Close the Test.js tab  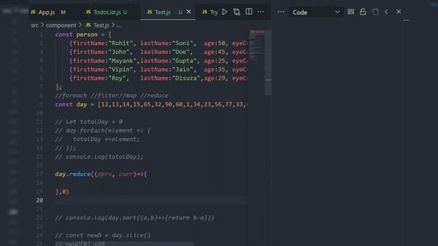click(189, 12)
